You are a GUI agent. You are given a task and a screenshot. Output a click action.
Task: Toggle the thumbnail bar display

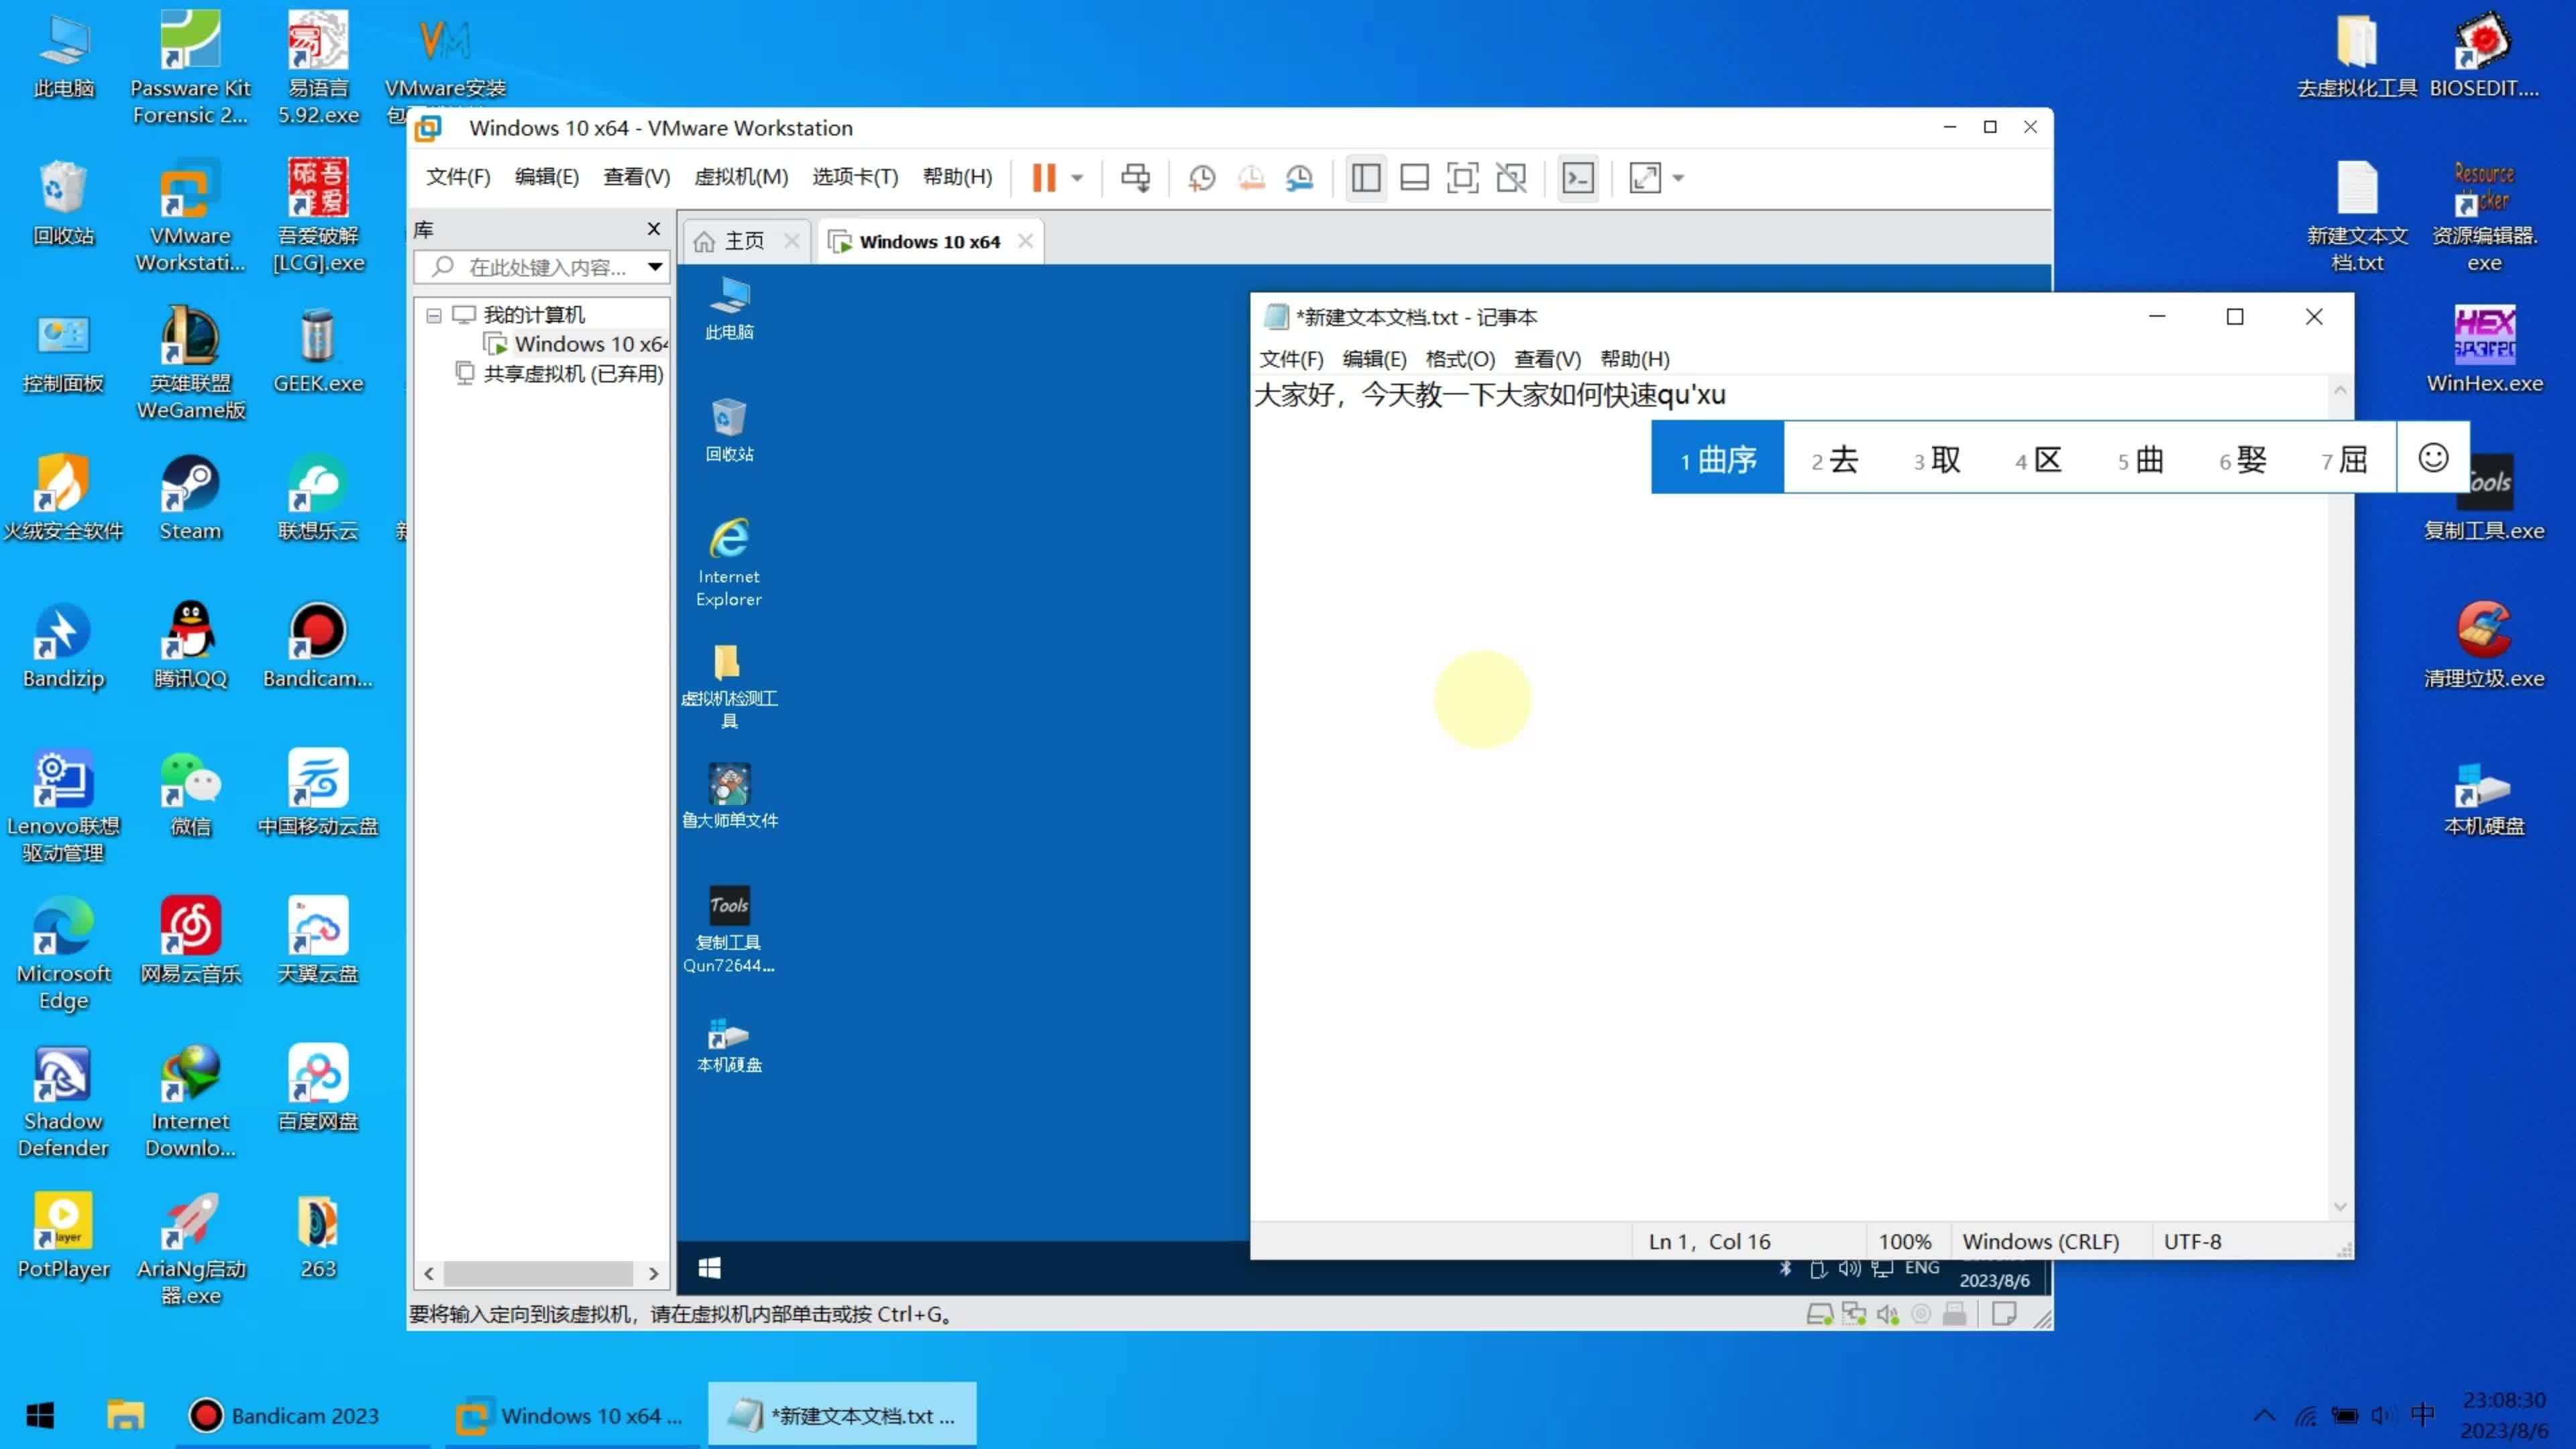(1414, 177)
